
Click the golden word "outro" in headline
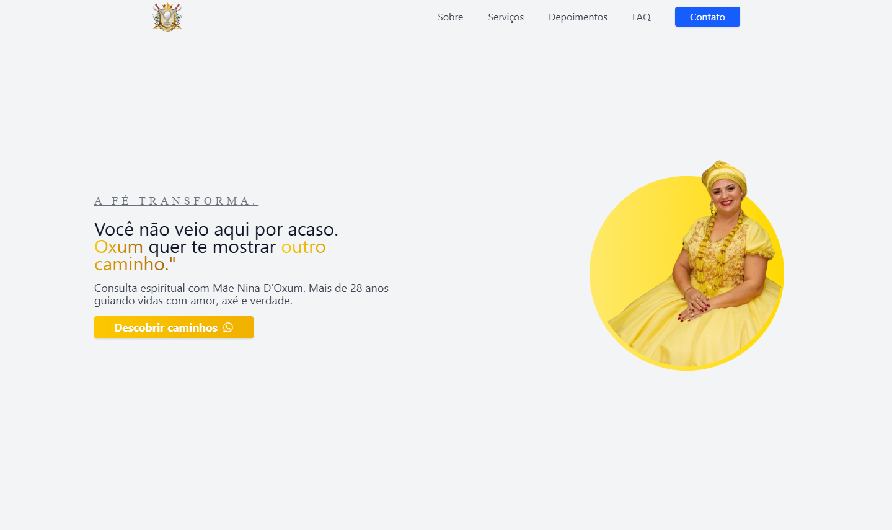click(x=303, y=247)
